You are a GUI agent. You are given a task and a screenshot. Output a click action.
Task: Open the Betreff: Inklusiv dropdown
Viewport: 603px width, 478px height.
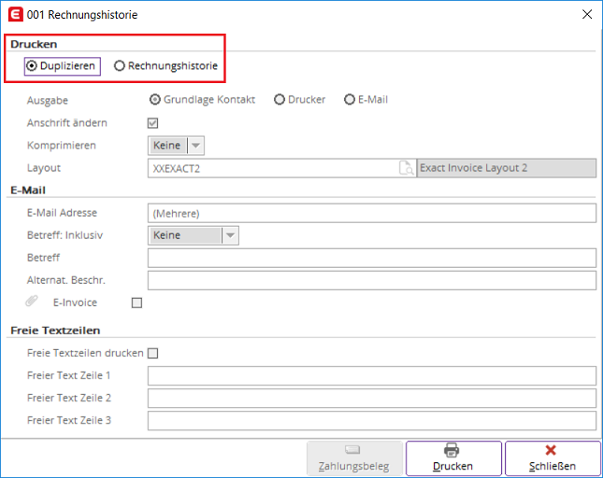click(x=194, y=235)
